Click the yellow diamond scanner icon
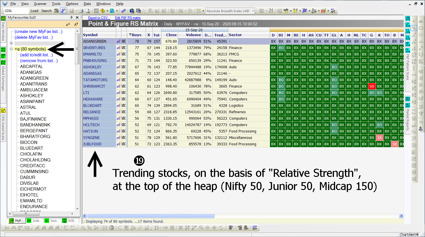The width and height of the screenshot is (425, 237). pyautogui.click(x=103, y=11)
